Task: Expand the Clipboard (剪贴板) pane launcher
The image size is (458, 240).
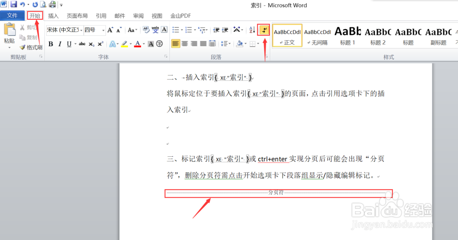Action: pyautogui.click(x=41, y=57)
